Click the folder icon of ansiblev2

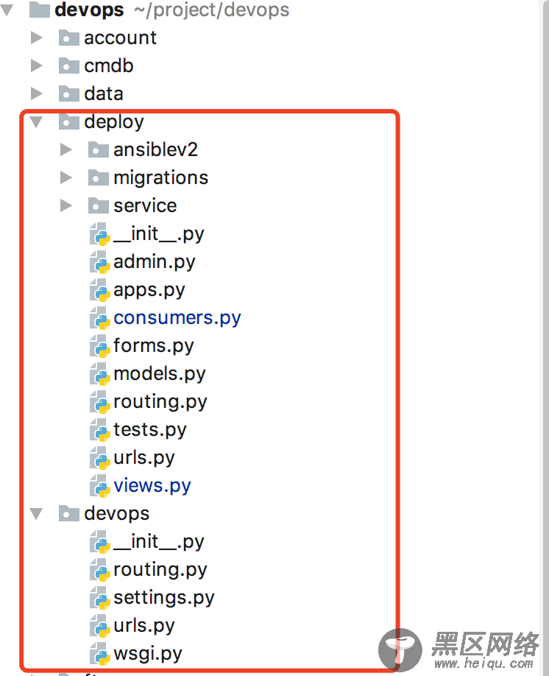coord(99,149)
